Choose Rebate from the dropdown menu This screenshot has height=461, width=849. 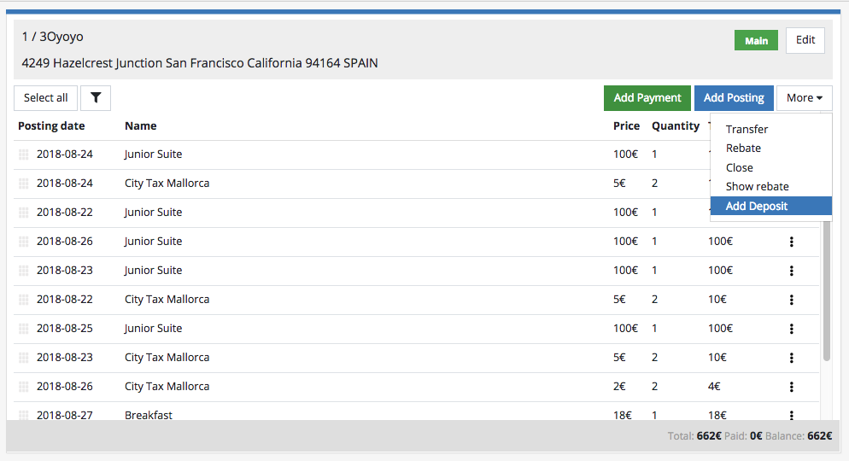pos(743,149)
